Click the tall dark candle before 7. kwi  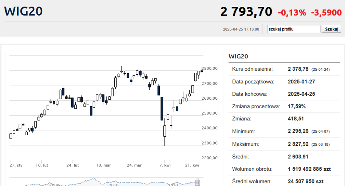coord(162,108)
